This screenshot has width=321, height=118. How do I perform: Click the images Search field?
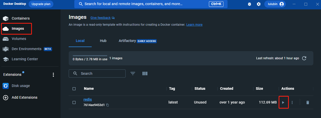coord(97,73)
